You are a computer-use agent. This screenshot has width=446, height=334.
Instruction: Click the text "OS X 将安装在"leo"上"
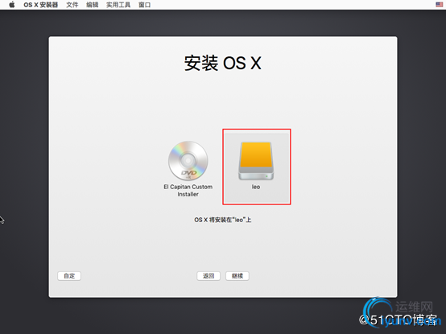point(223,220)
